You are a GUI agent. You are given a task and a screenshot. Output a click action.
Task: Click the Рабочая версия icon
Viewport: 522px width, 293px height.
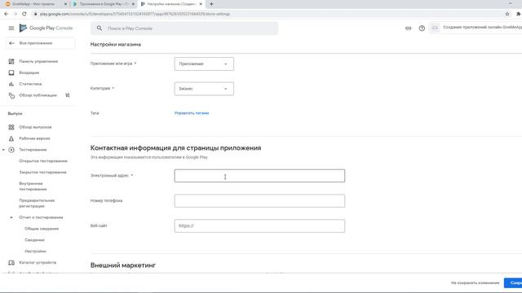(x=11, y=138)
